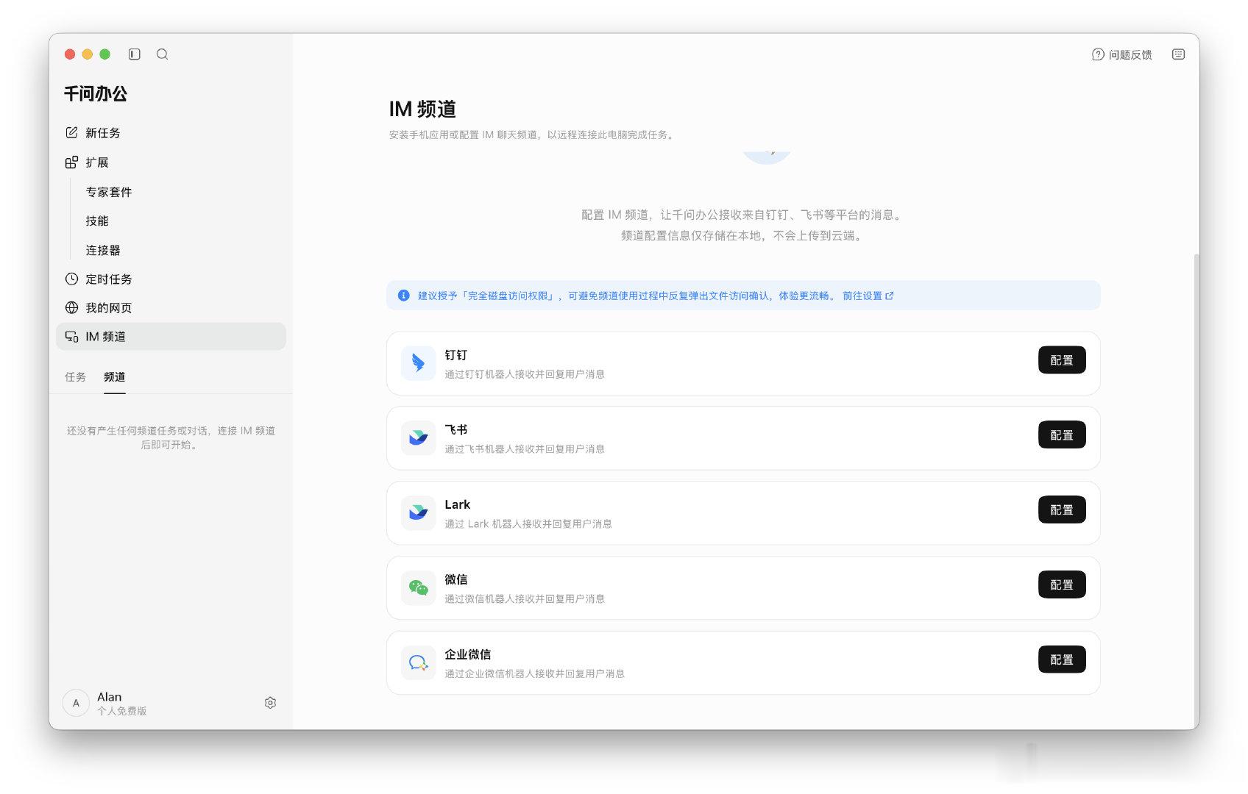The image size is (1248, 794).
Task: Click the DingTalk (钉钉) logo icon
Action: (x=418, y=363)
